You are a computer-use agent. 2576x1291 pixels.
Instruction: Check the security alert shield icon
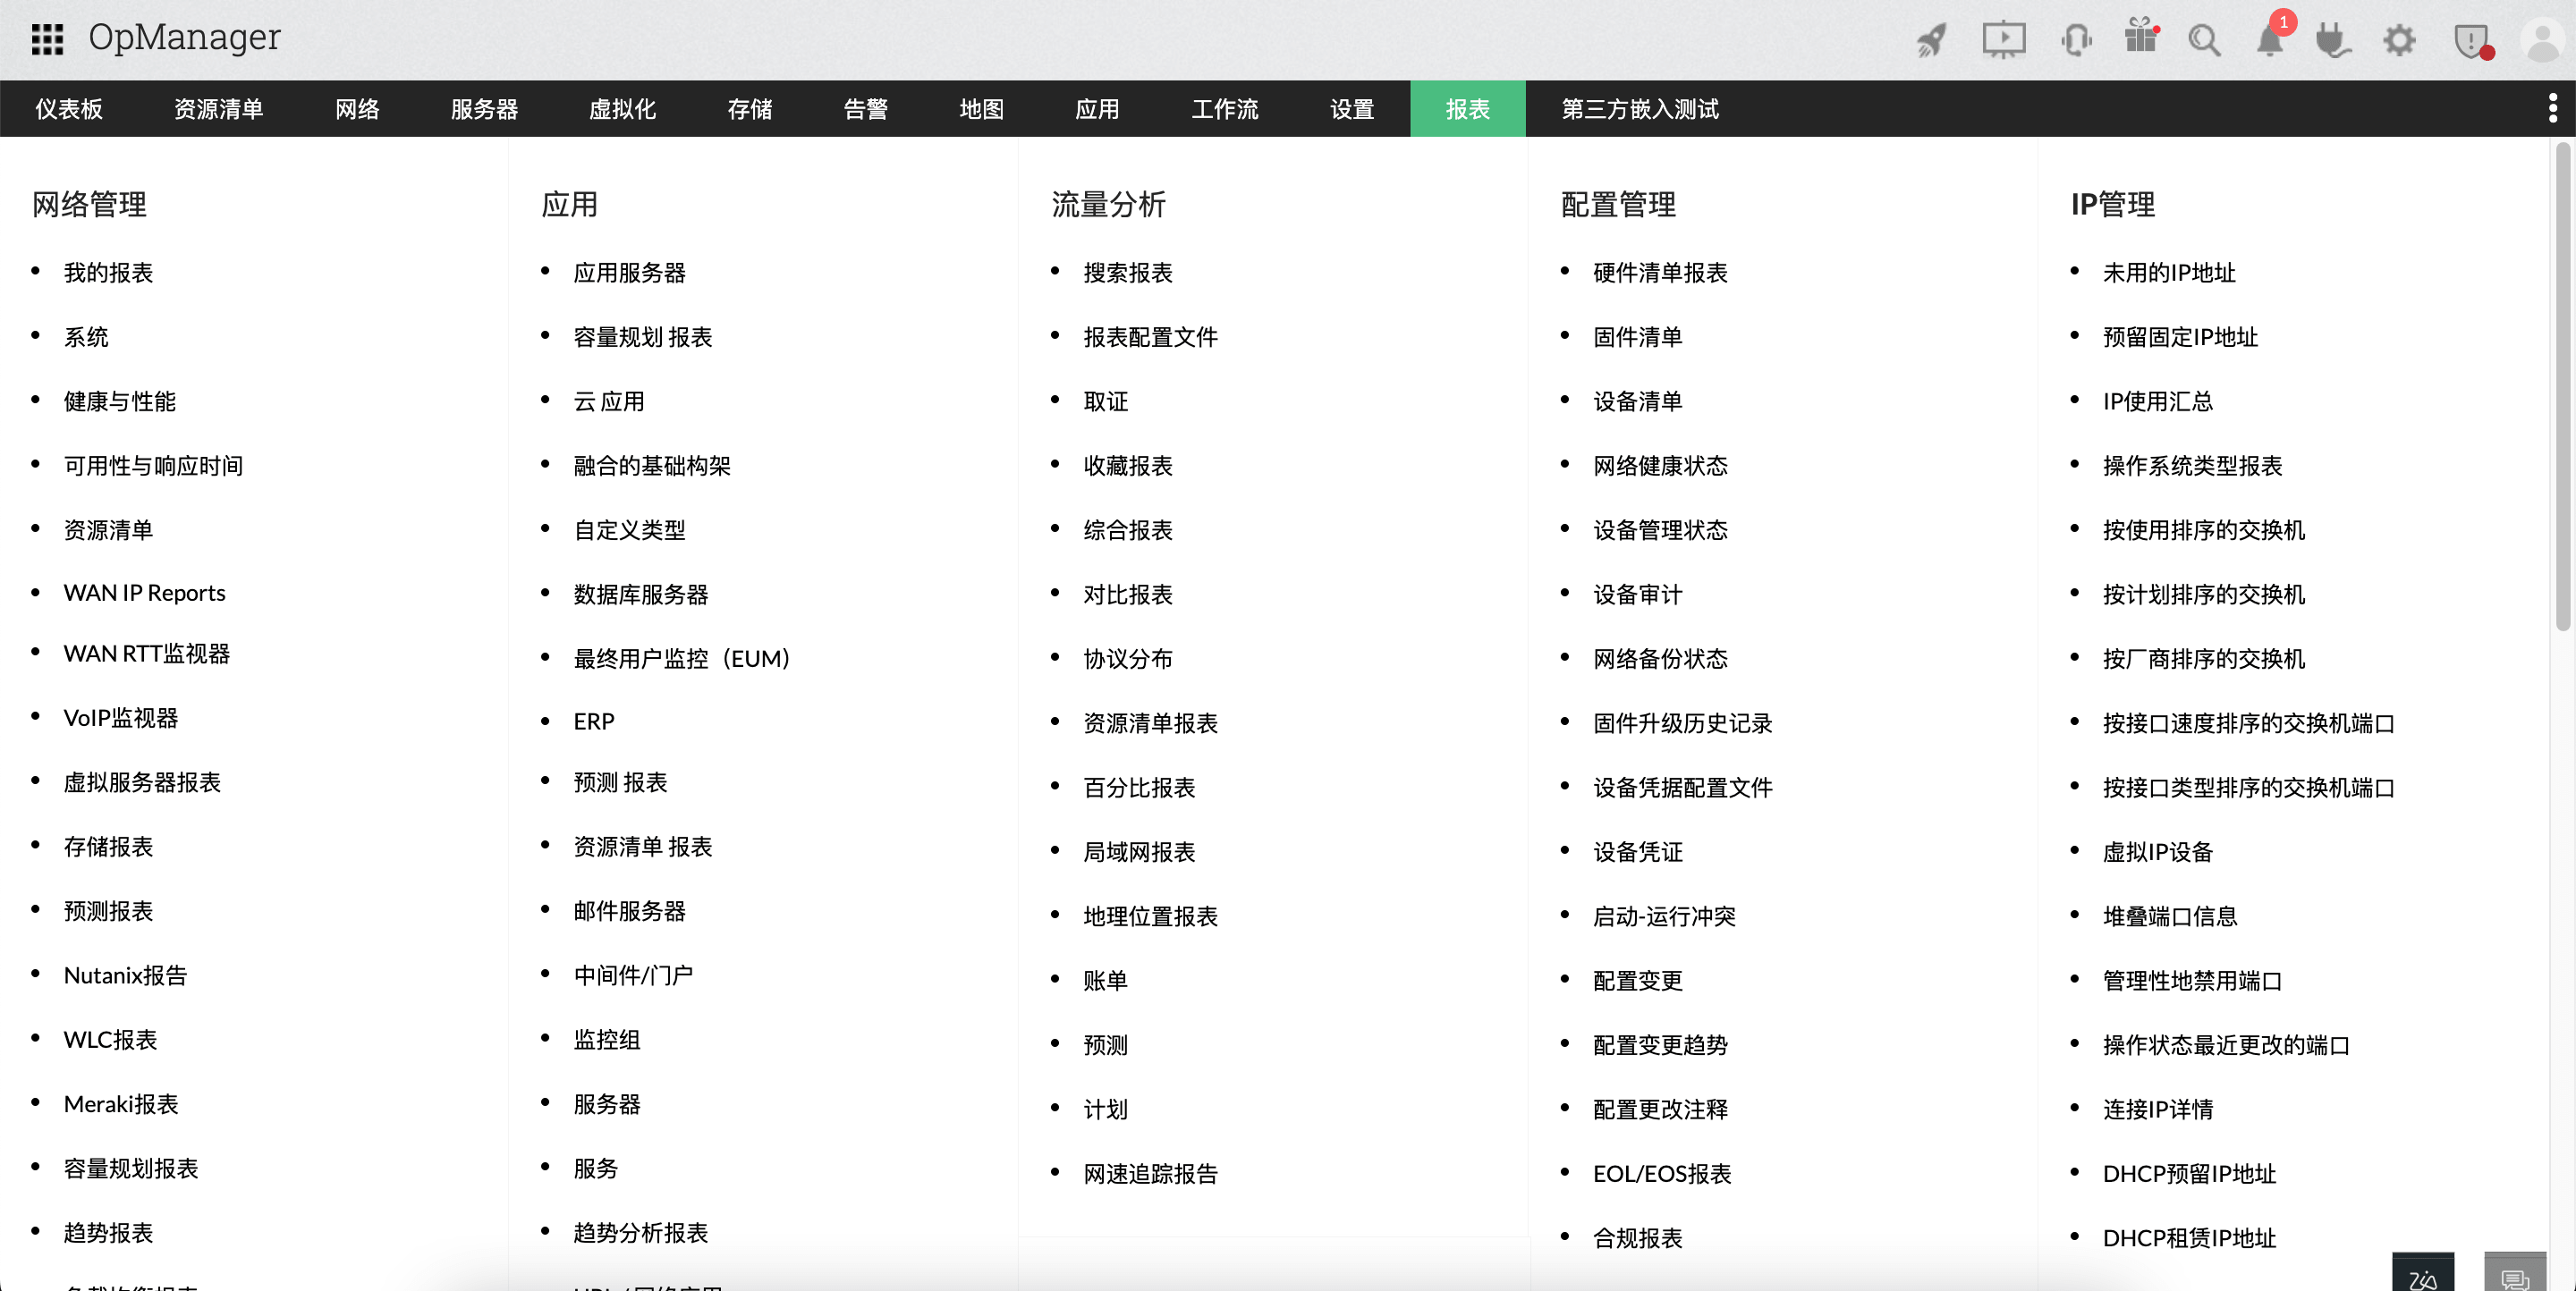click(2472, 40)
